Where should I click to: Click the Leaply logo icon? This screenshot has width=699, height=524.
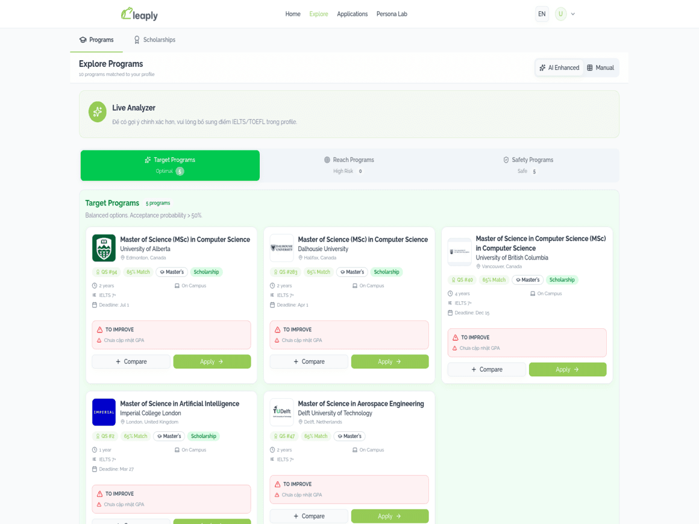click(127, 13)
